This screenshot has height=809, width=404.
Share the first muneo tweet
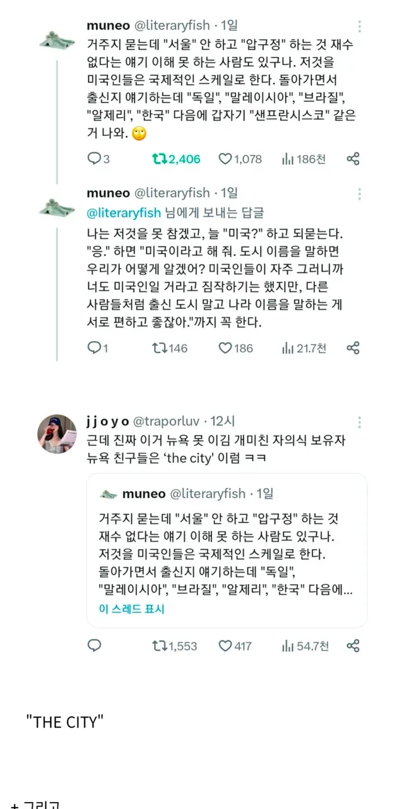[353, 159]
